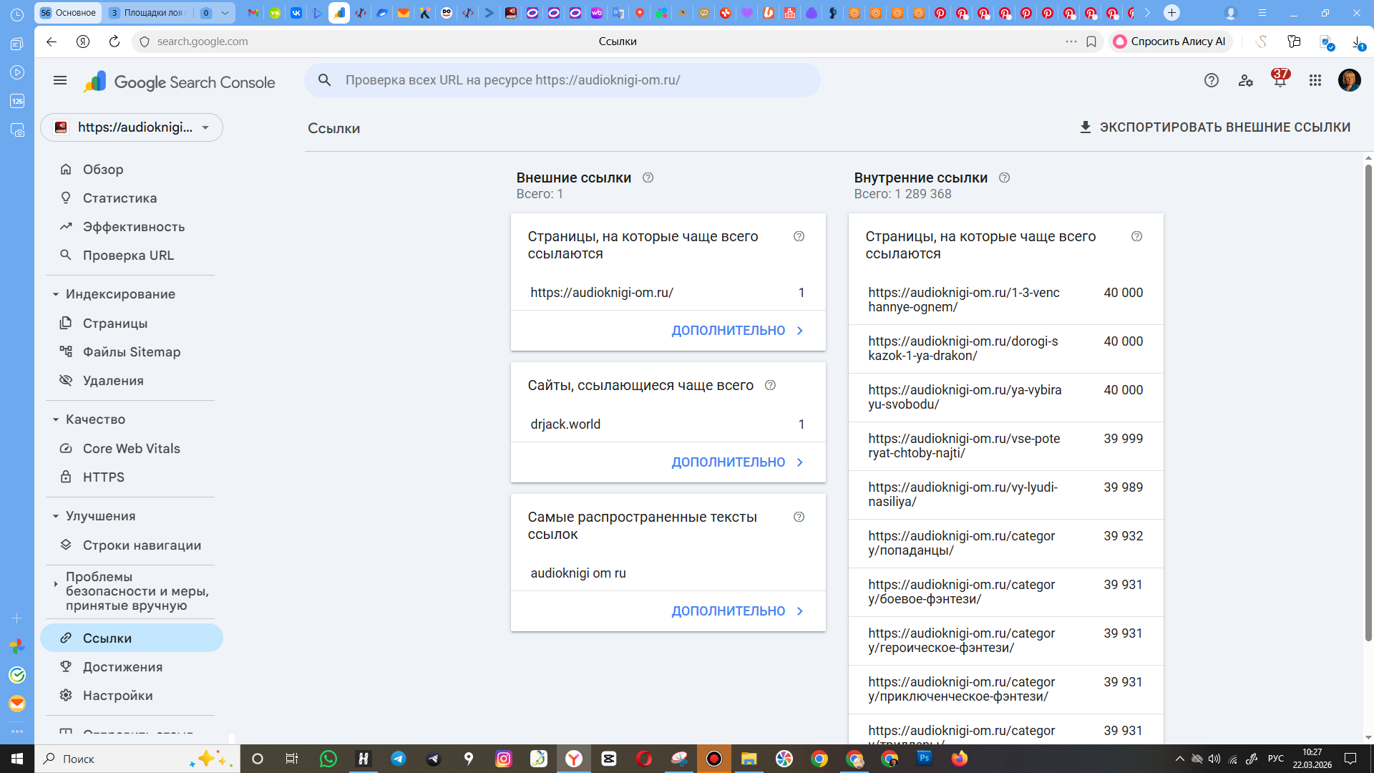Open Эффективность in the sidebar menu
The width and height of the screenshot is (1374, 773).
coord(134,227)
